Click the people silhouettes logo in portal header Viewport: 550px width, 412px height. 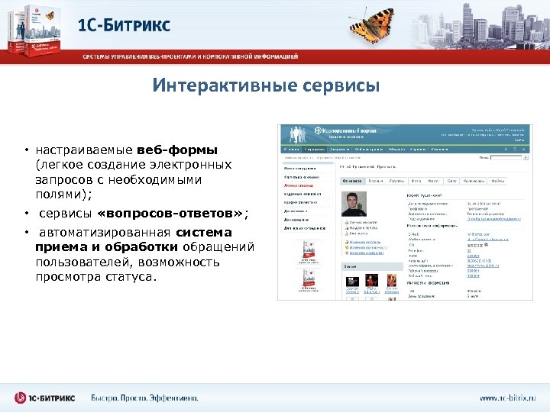point(297,134)
